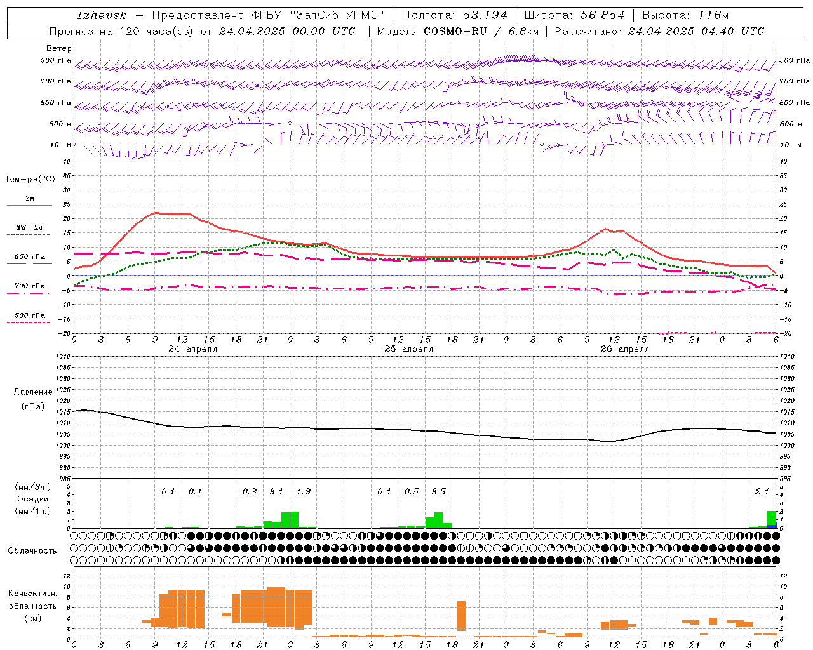Image resolution: width=813 pixels, height=650 pixels.
Task: Click the "(мм/3ч.)" precipitation unit label
Action: 33,487
